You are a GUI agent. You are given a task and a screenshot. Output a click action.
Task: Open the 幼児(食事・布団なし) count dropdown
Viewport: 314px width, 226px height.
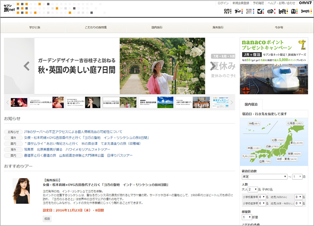tap(298, 203)
